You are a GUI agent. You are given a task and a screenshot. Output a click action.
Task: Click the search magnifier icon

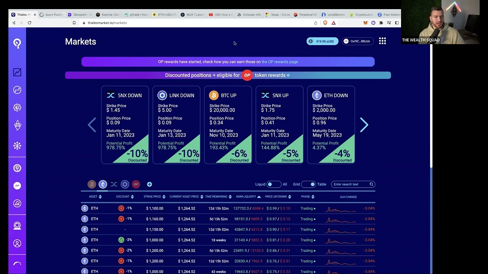(x=371, y=184)
